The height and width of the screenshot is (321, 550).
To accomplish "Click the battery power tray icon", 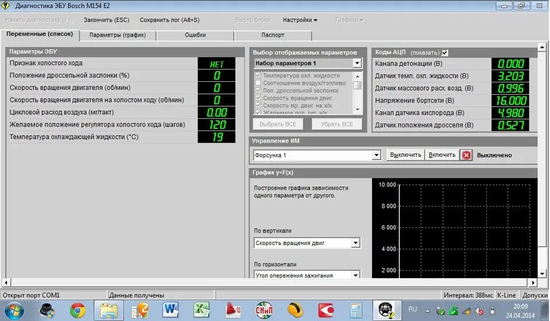I will (x=493, y=311).
